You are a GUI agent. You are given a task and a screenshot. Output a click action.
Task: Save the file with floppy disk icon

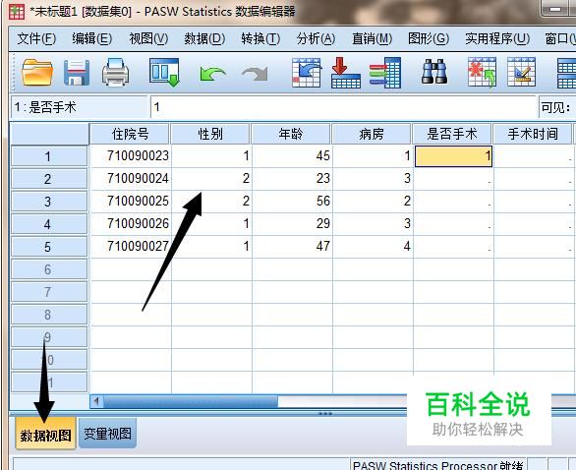pos(77,73)
